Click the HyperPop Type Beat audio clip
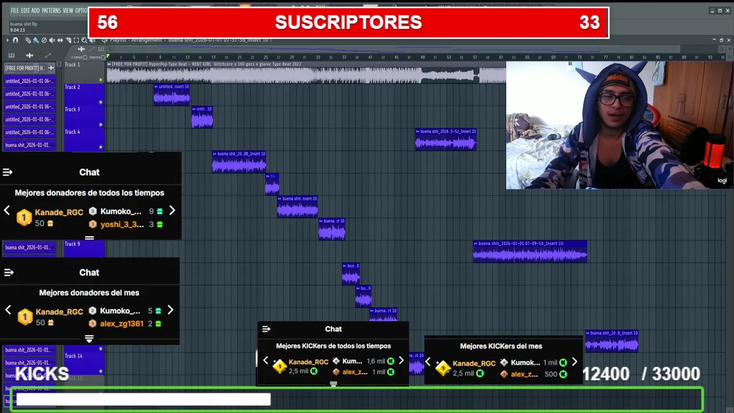734x413 pixels. (x=306, y=72)
